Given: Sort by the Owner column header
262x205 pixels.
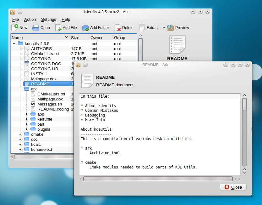Looking at the screenshot, I should pyautogui.click(x=101, y=37).
